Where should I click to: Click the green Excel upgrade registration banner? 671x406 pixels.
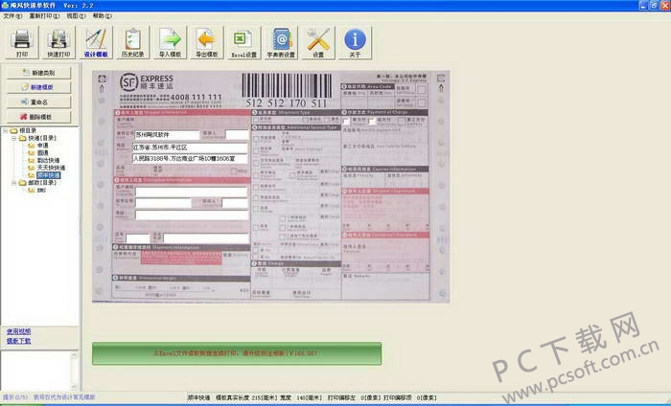click(237, 353)
